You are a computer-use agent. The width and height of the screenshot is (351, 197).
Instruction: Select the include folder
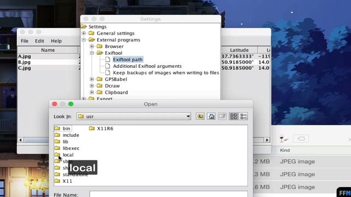tap(67, 135)
